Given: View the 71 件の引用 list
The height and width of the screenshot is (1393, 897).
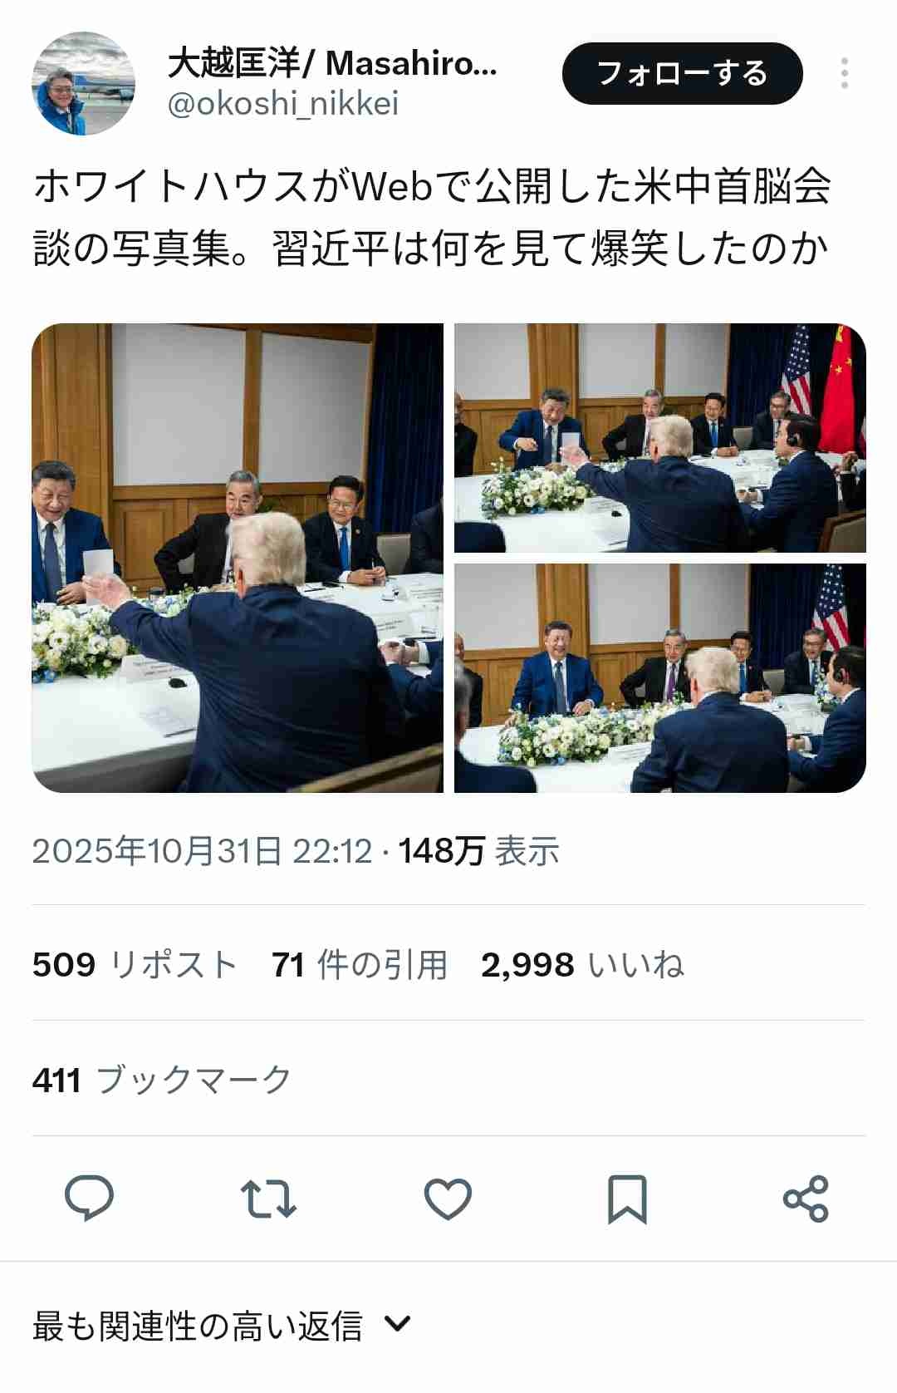Looking at the screenshot, I should [x=360, y=965].
